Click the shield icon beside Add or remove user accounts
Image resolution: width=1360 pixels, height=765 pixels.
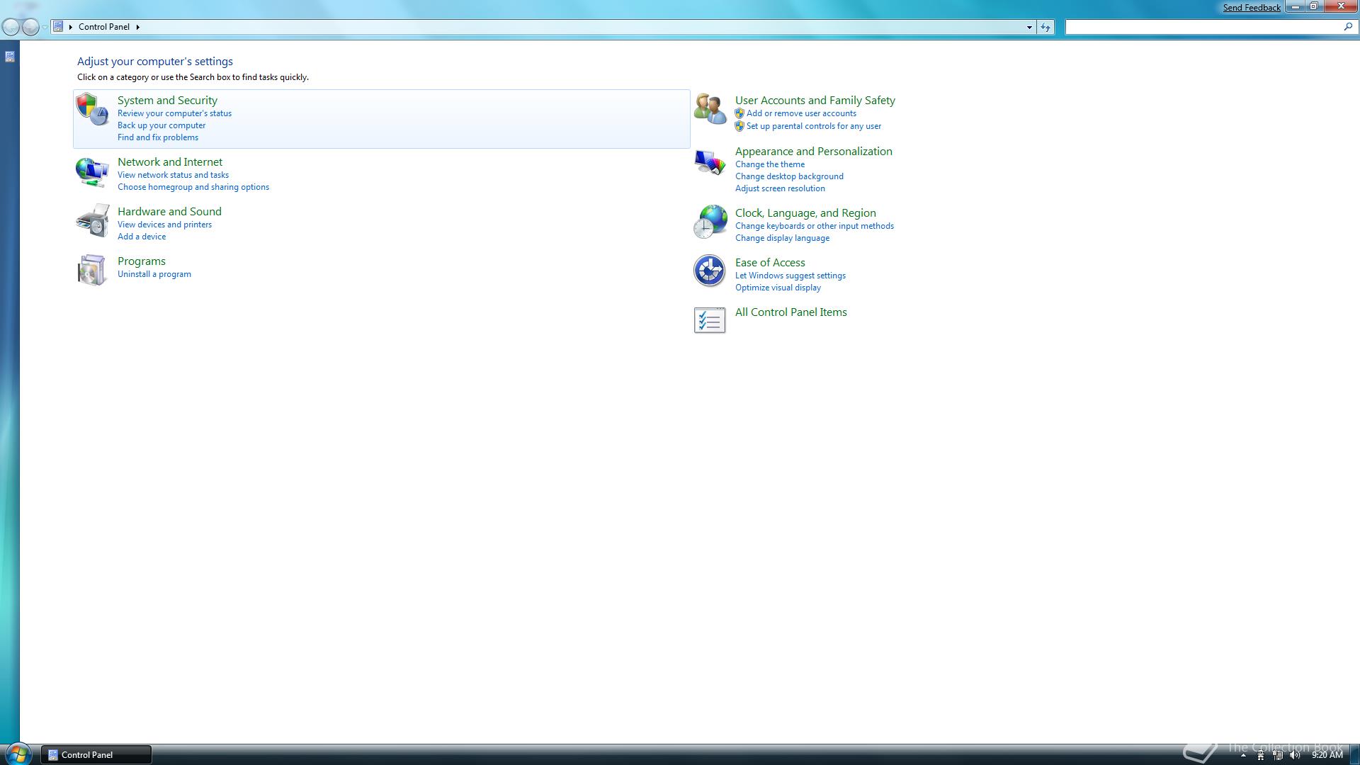739,113
